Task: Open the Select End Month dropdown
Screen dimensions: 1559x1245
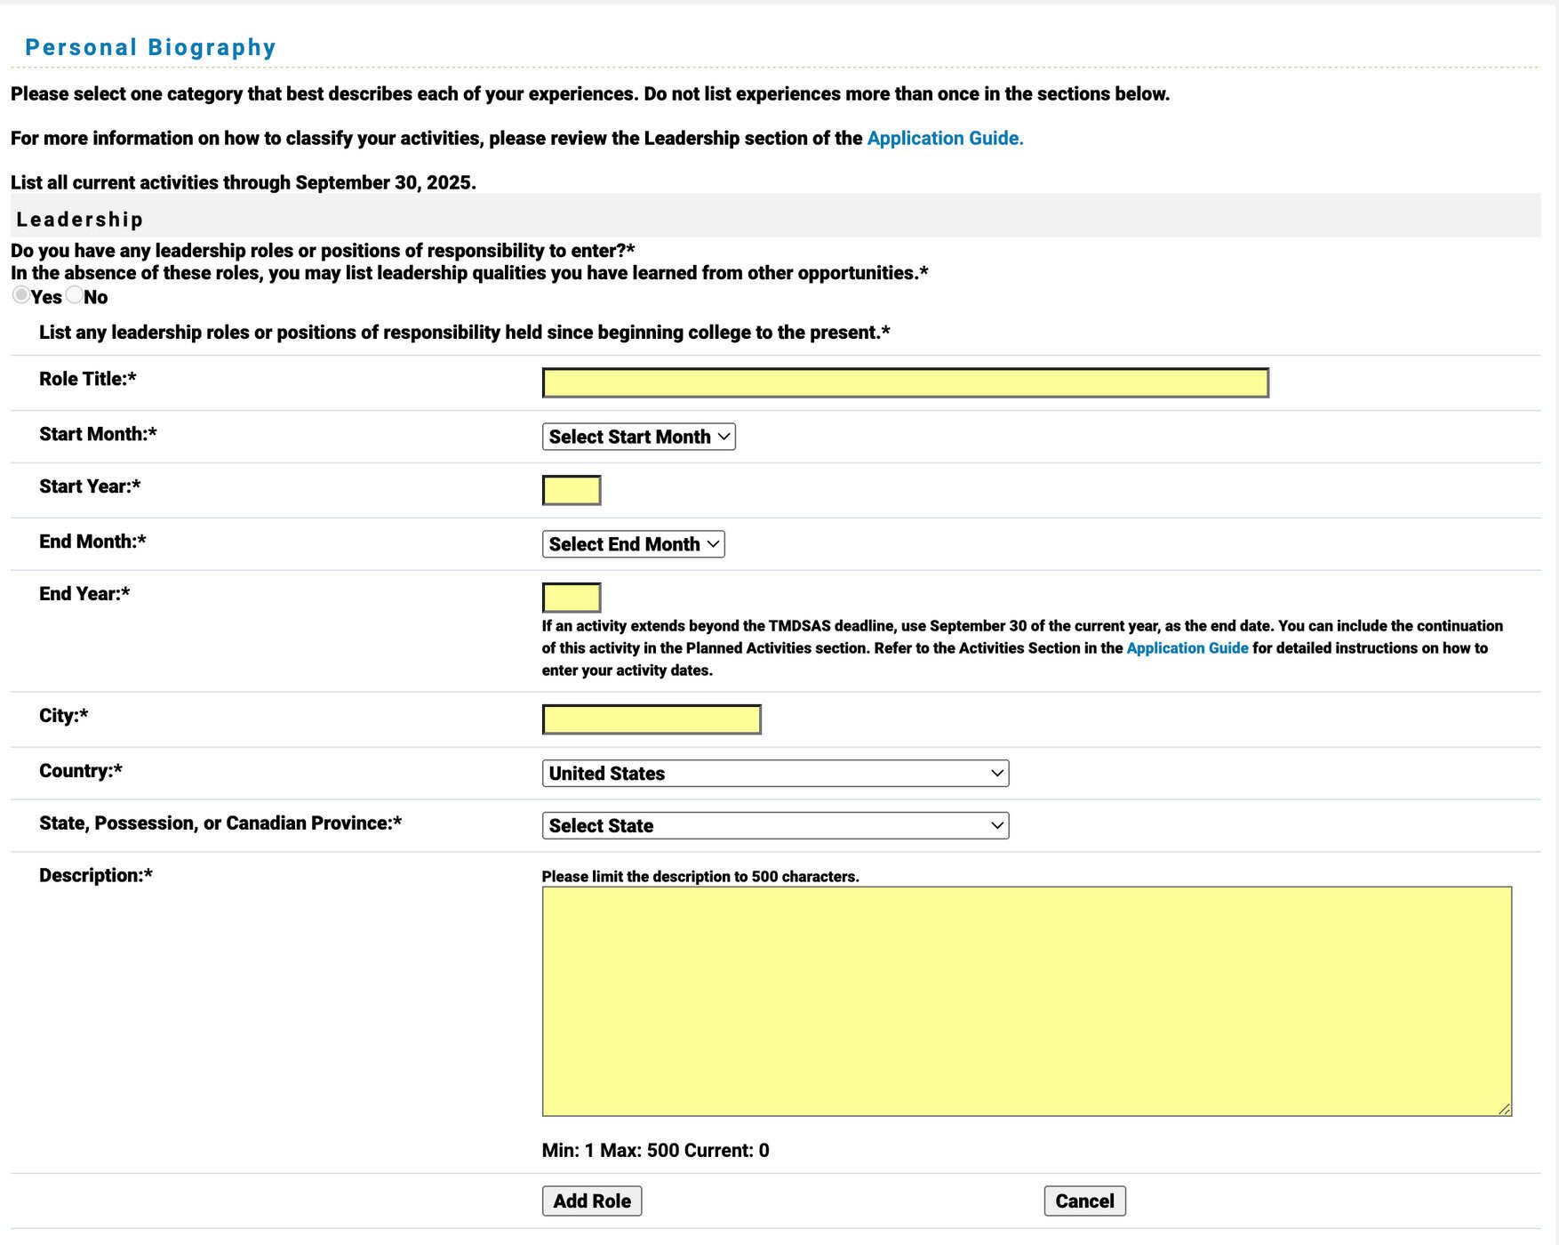Action: 633,543
